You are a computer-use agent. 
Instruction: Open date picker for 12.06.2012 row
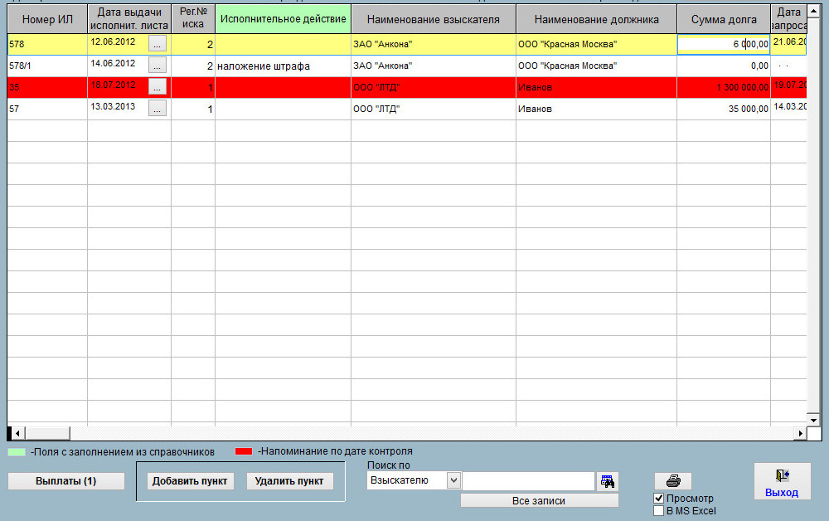click(157, 44)
